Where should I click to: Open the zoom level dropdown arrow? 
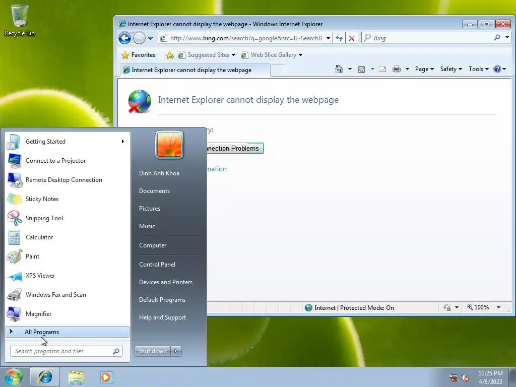(498, 307)
